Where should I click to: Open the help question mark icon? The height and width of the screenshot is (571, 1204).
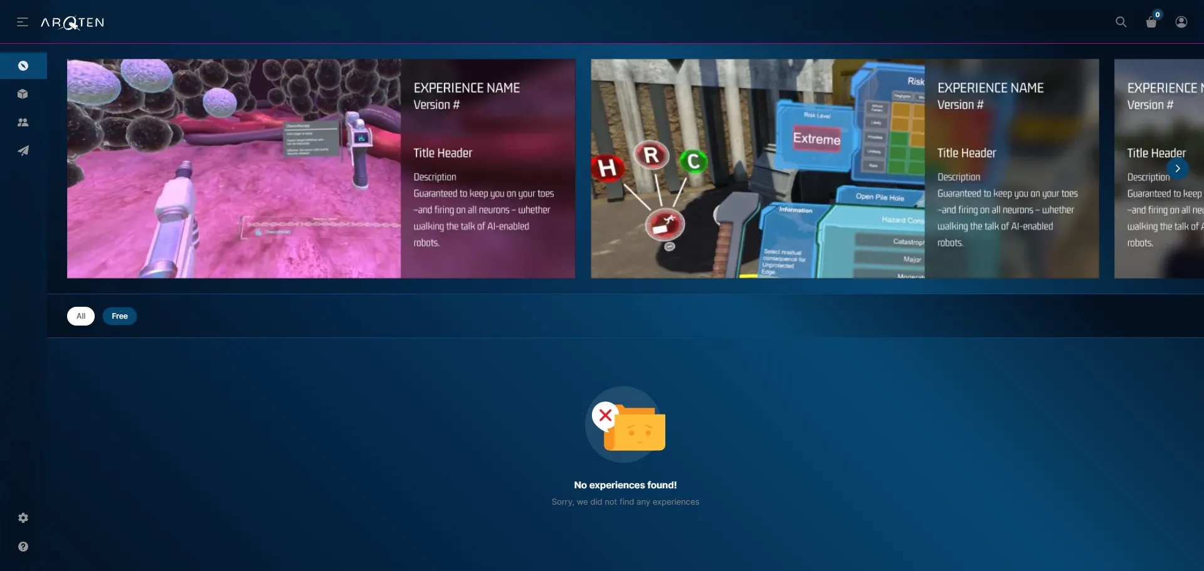(x=23, y=547)
